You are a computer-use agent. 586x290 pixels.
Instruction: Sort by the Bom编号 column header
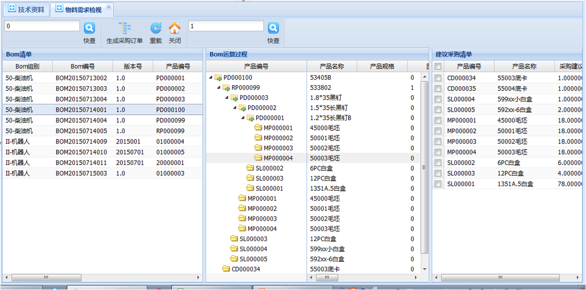point(83,66)
